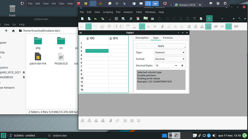The width and height of the screenshot is (248, 139).
Task: Click the first wireframe icon in bottom toolbar
Action: tap(82, 121)
